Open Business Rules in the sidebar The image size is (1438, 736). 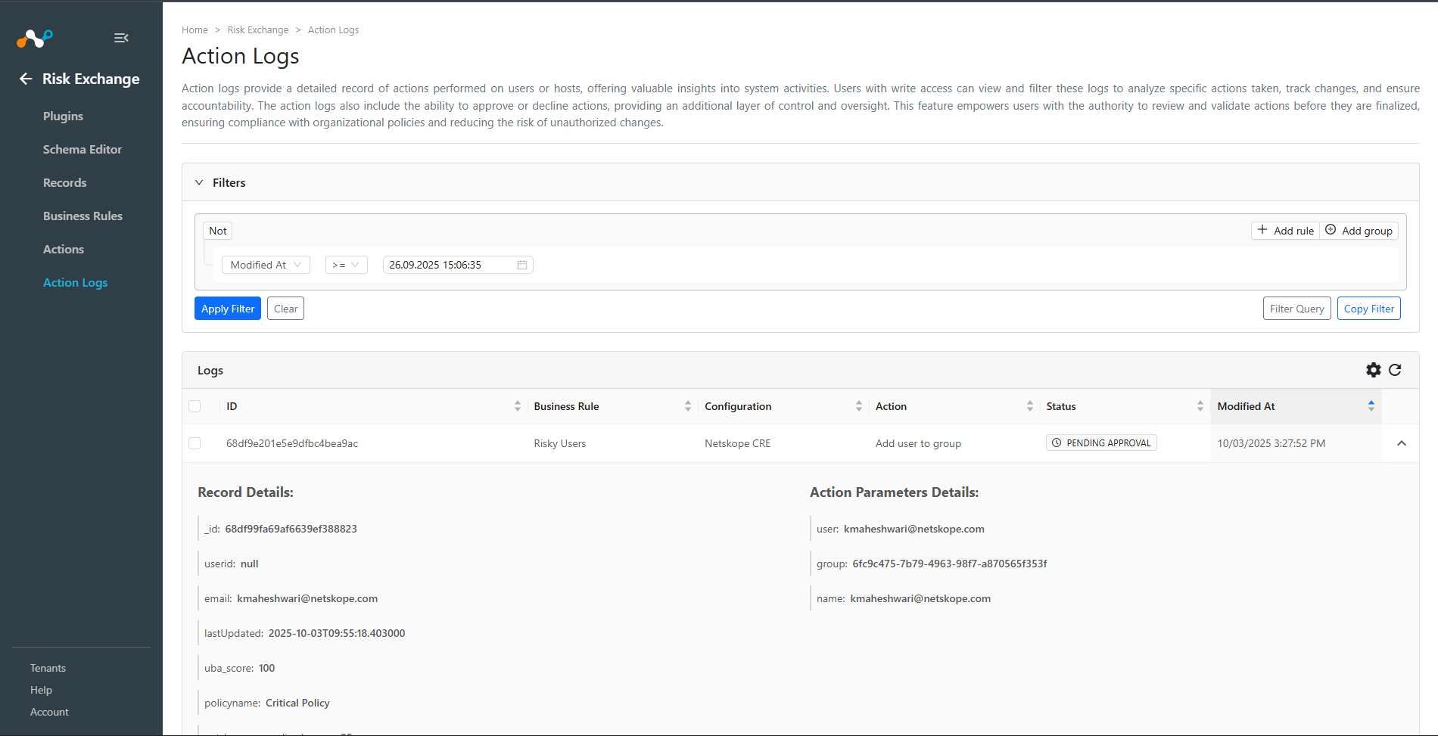click(82, 216)
